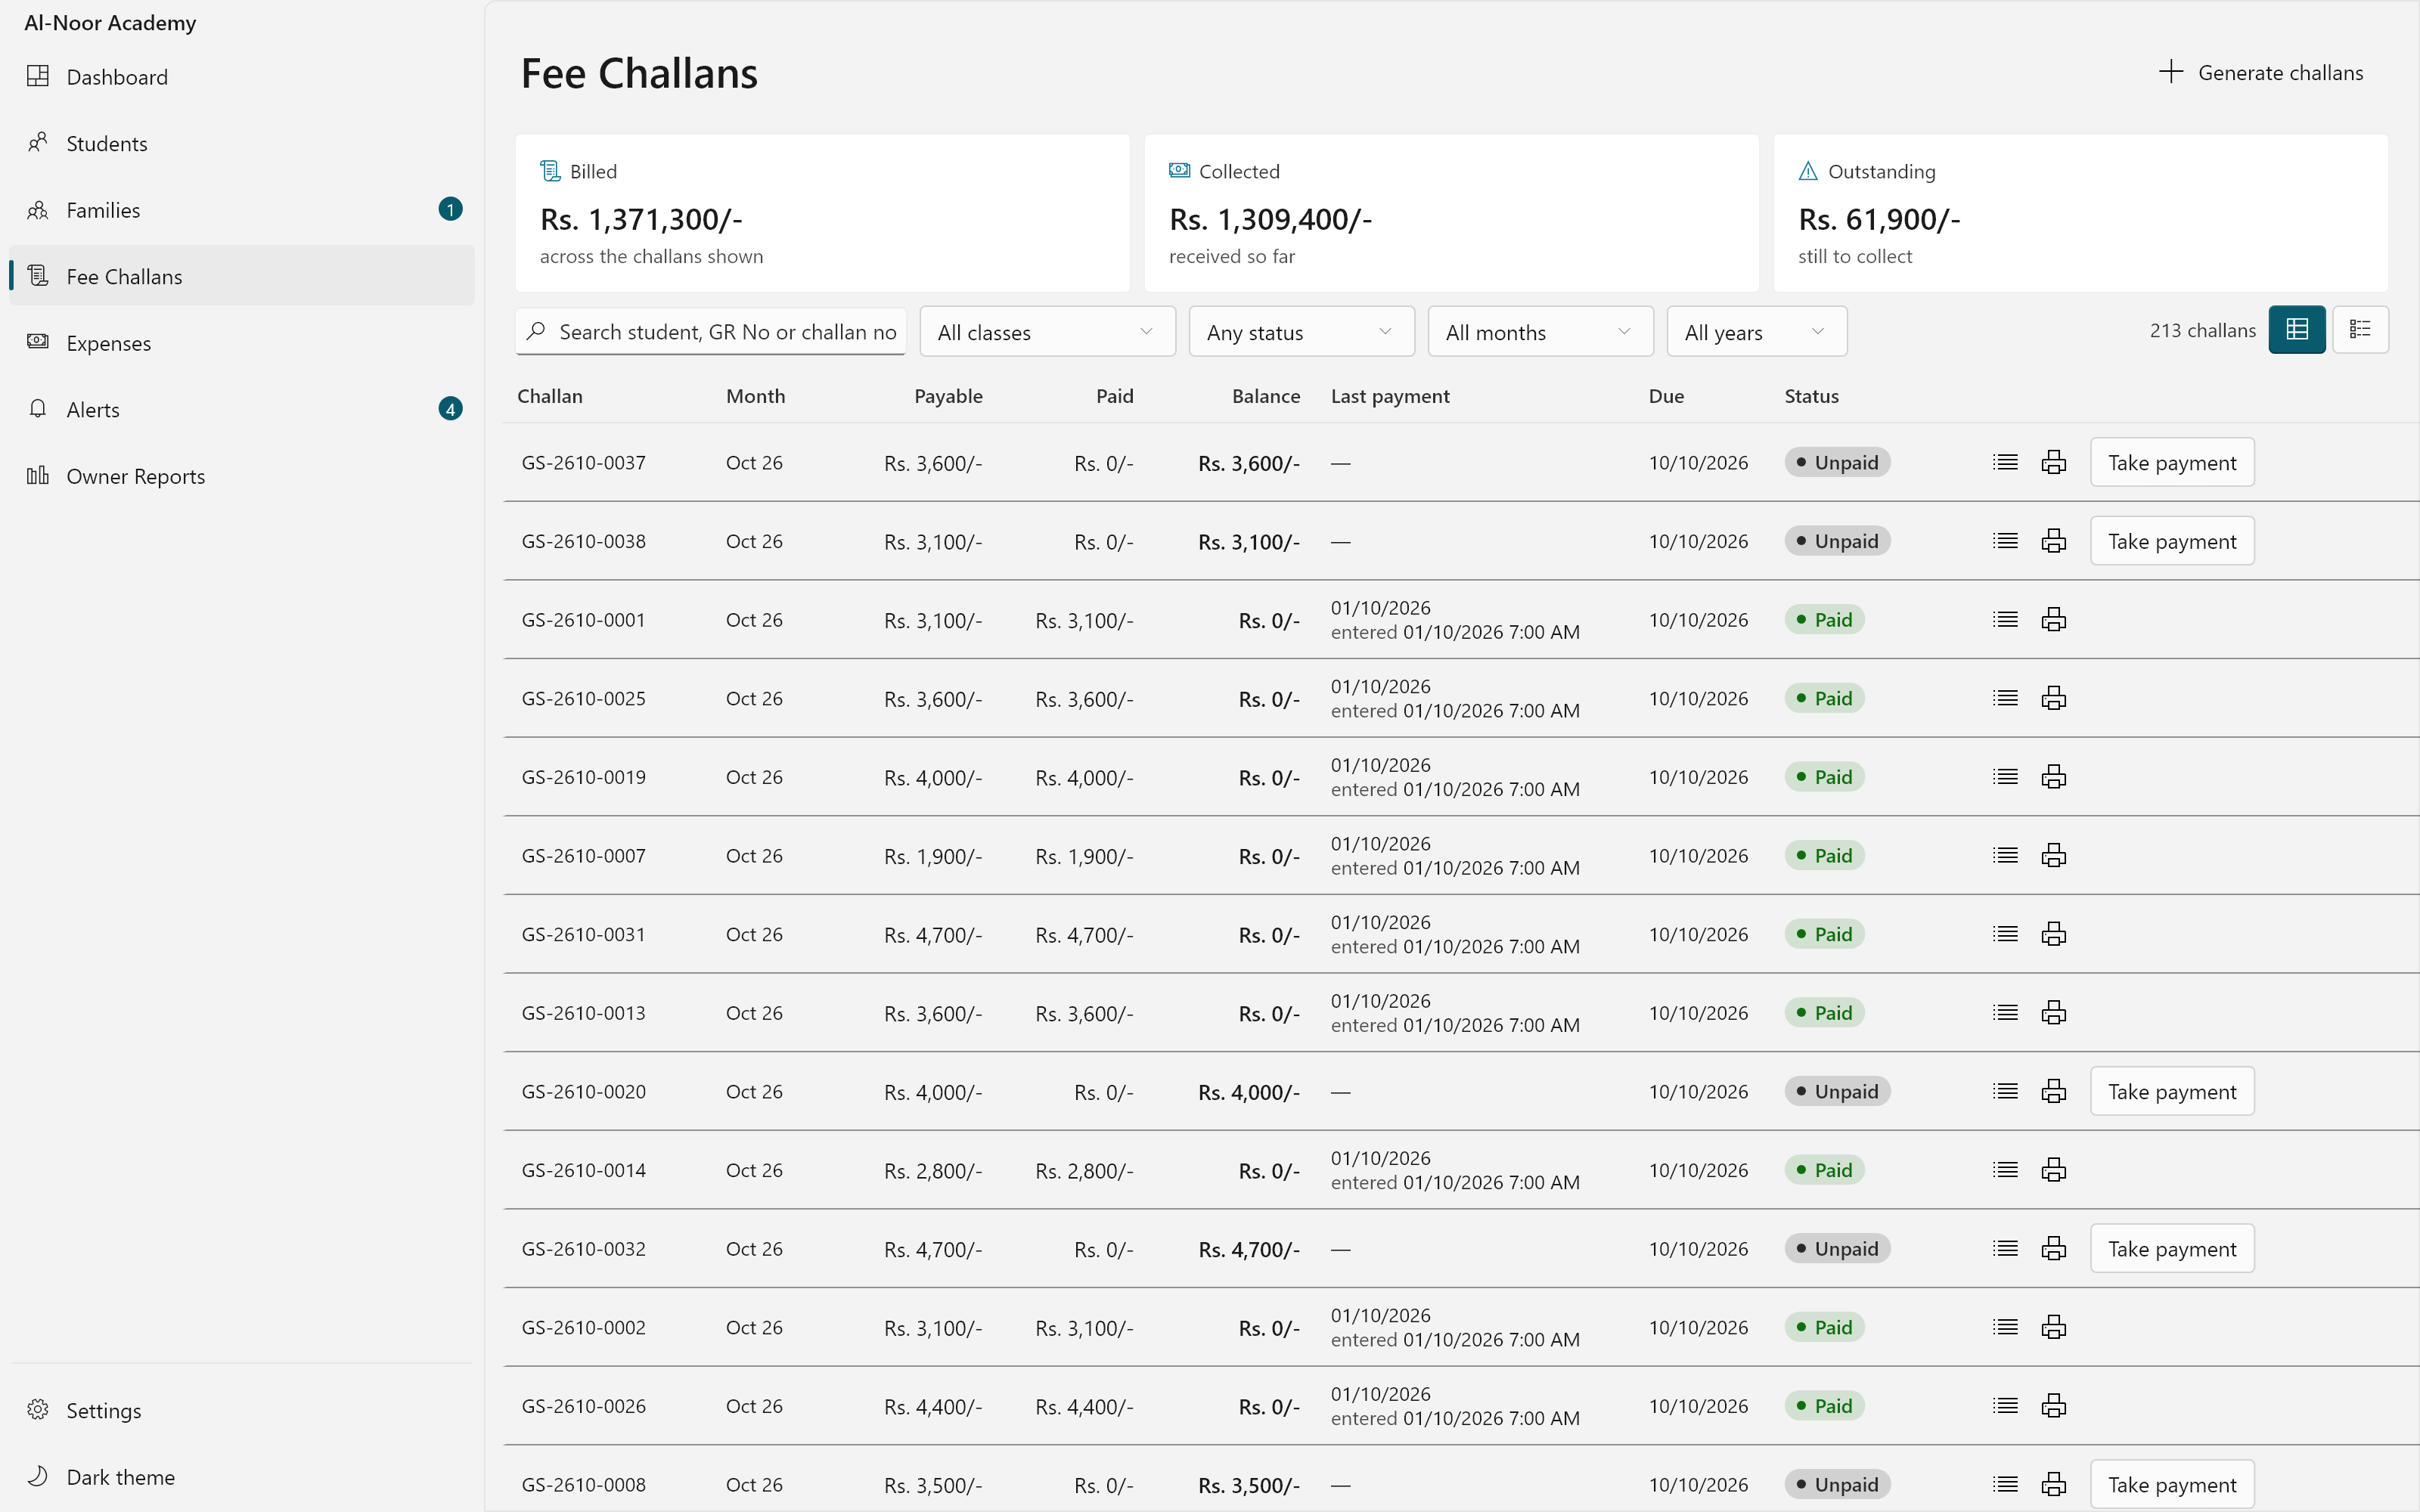Click the Outstanding summary card
Image resolution: width=2420 pixels, height=1512 pixels.
coord(2080,213)
